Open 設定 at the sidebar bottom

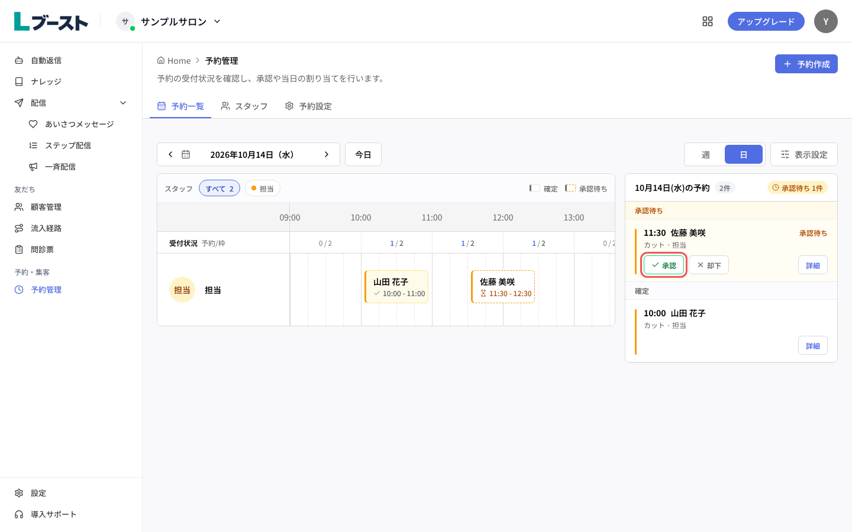click(x=71, y=493)
